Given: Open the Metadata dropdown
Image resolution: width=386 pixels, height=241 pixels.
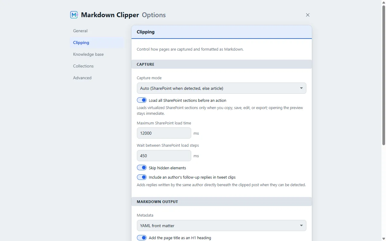Looking at the screenshot, I should 221,226.
